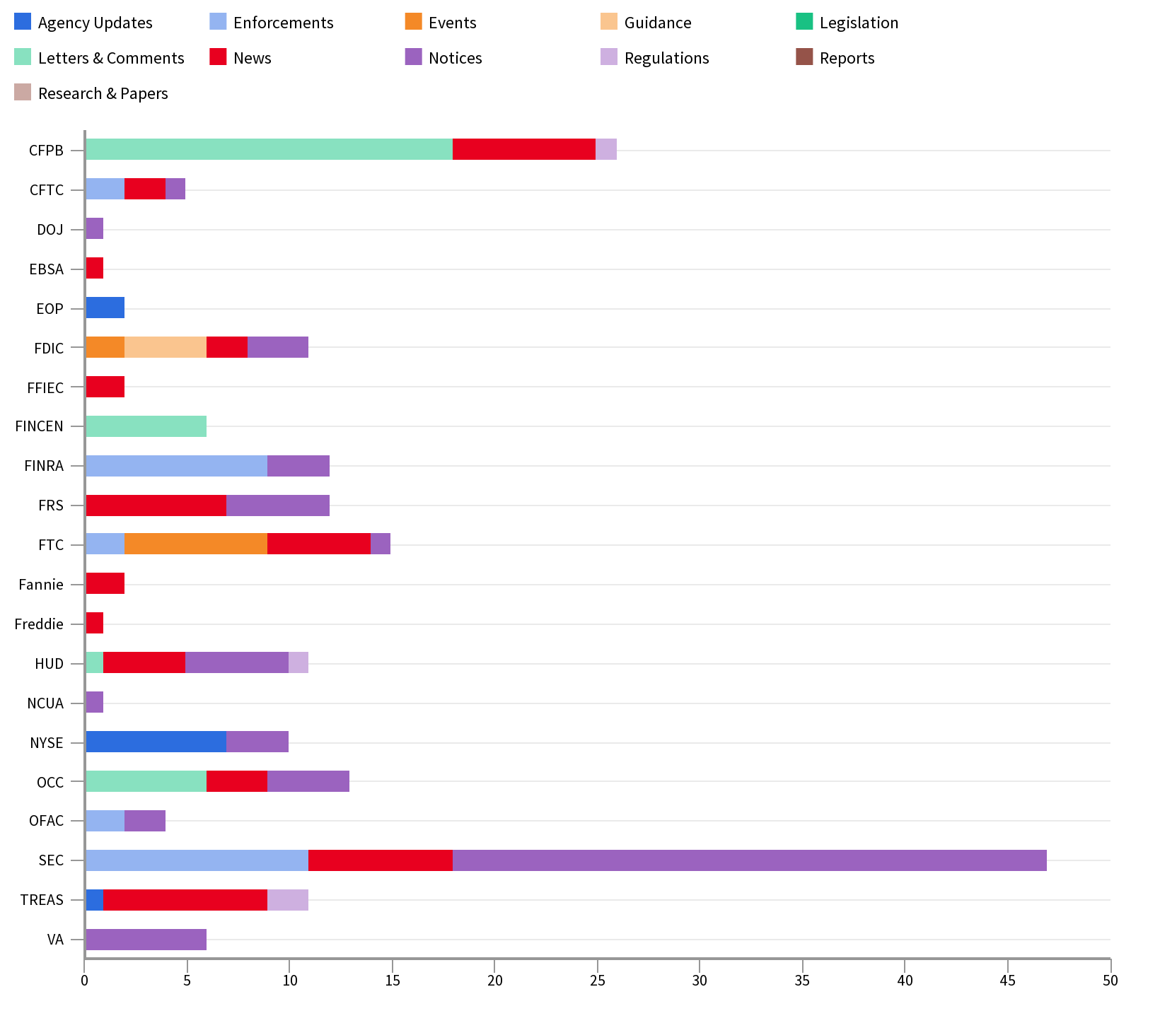This screenshot has width=1160, height=1011.
Task: Click the Legislation legend icon
Action: click(x=804, y=22)
